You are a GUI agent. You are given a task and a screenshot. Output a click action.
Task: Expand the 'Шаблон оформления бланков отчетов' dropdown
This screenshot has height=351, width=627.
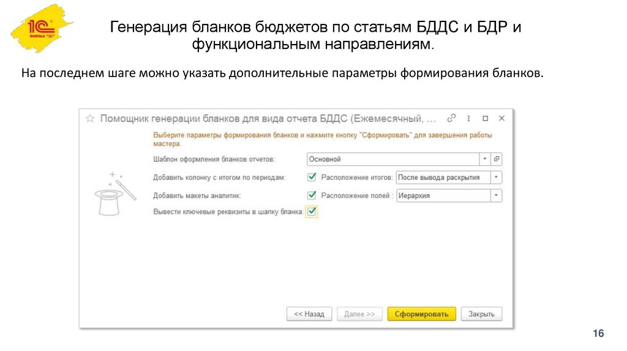click(485, 159)
